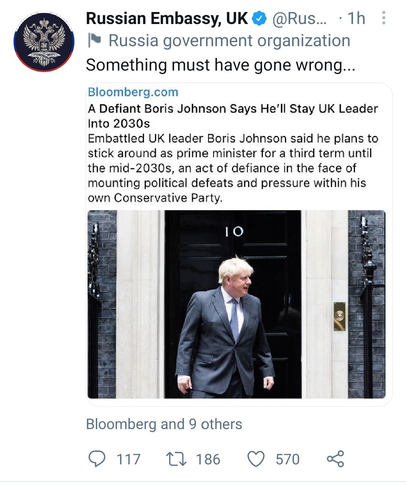Retweet using the arrows icon
This screenshot has width=406, height=485.
click(176, 459)
